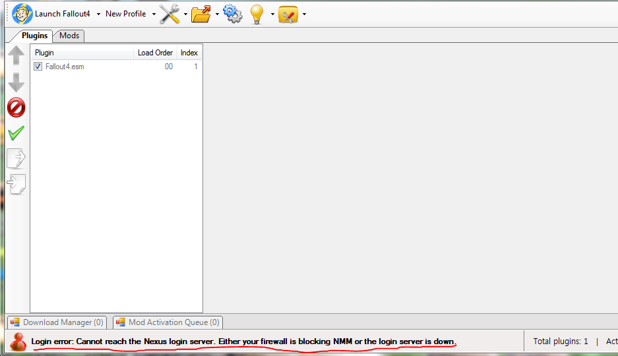Expand the Launch Fallout4 dropdown arrow
618x356 pixels.
click(98, 14)
